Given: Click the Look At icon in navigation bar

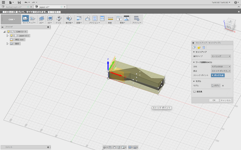Looking at the screenshot, I should (110, 147).
